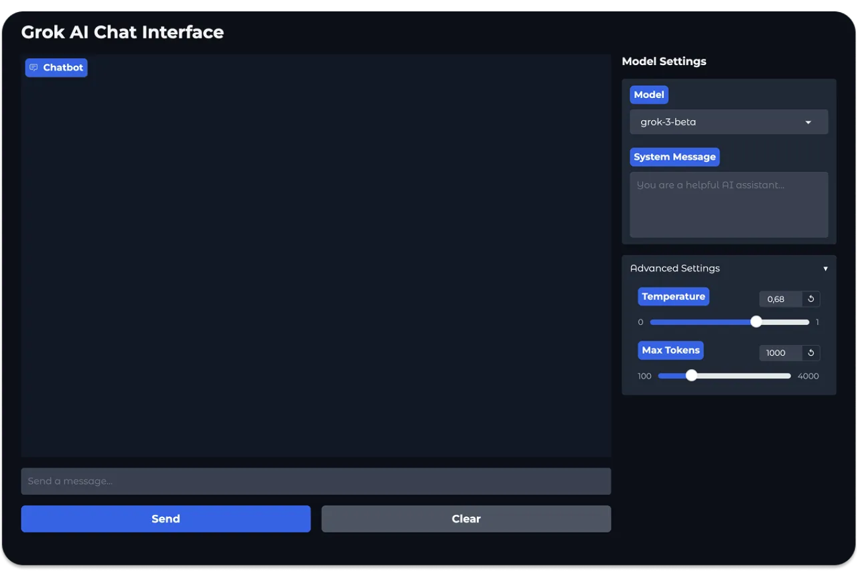The width and height of the screenshot is (857, 575).
Task: Click the Chatbot label badge
Action: tap(56, 68)
